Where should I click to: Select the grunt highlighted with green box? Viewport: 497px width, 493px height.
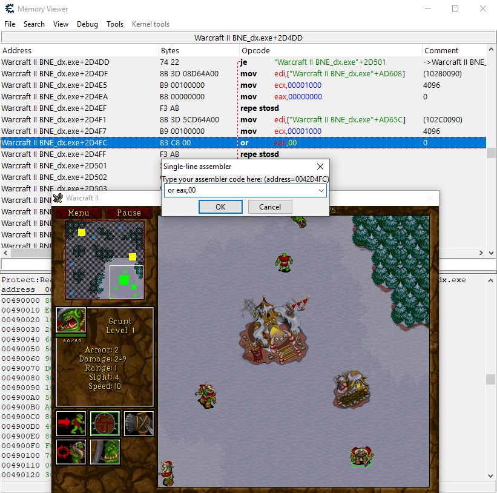tap(361, 457)
